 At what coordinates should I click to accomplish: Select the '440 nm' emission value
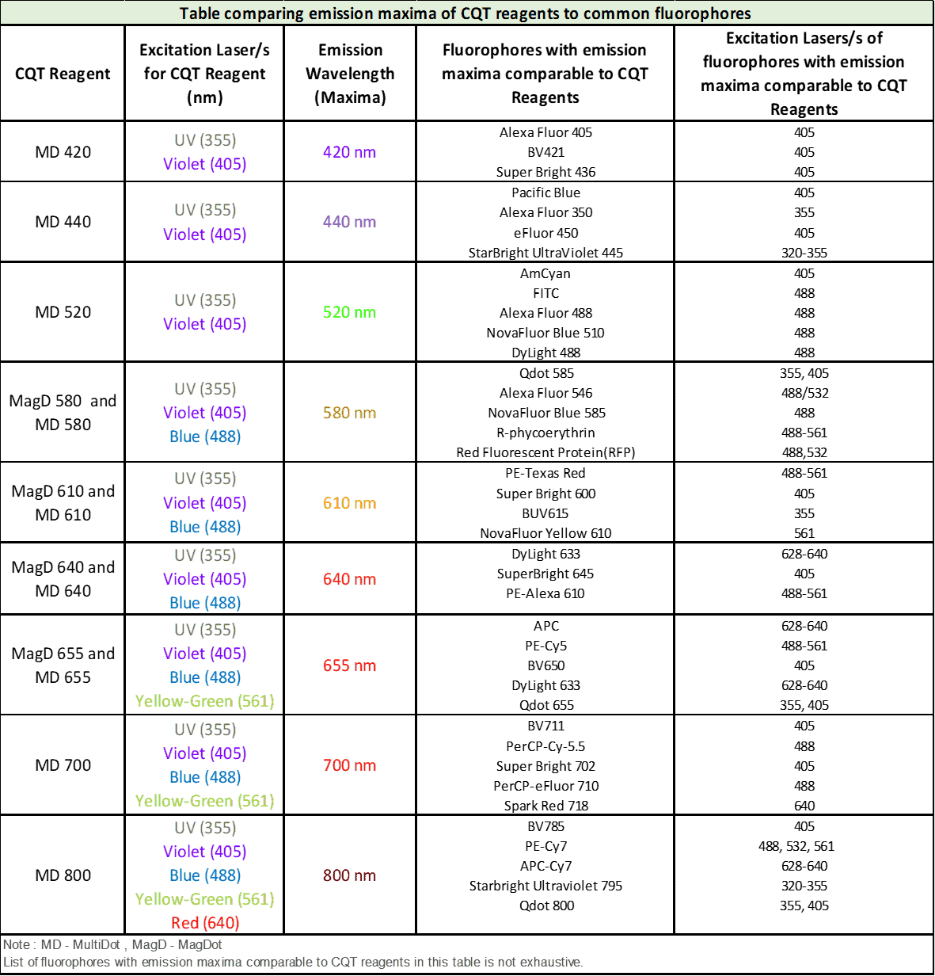click(x=349, y=222)
